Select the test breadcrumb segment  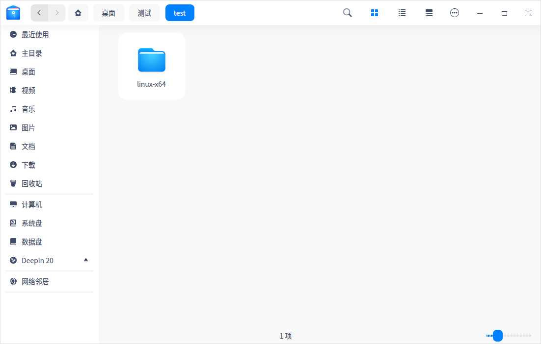tap(180, 13)
